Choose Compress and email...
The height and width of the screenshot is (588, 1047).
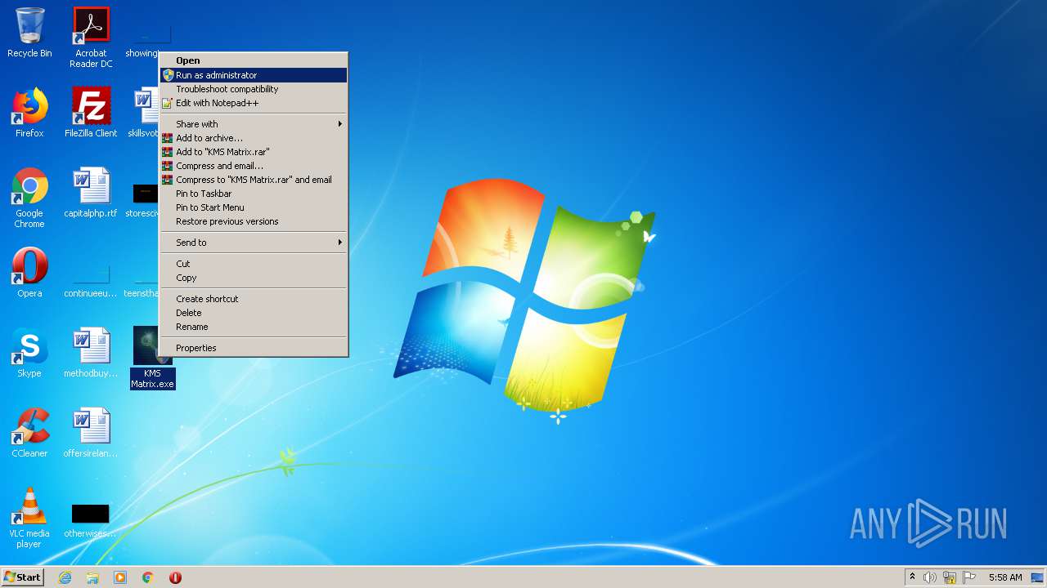tap(254, 166)
